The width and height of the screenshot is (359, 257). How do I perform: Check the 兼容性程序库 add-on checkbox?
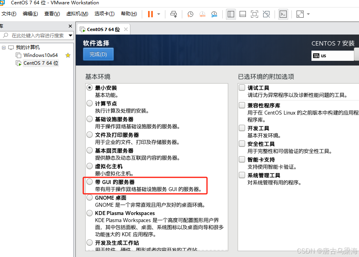(x=242, y=105)
